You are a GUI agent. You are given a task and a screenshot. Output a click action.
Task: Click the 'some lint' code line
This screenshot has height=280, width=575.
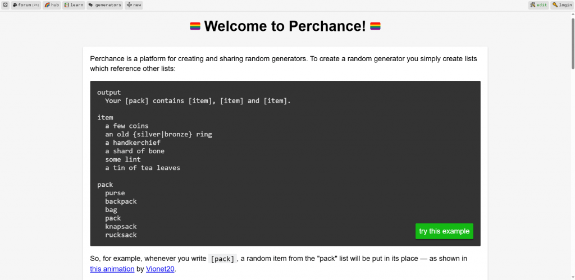(123, 159)
